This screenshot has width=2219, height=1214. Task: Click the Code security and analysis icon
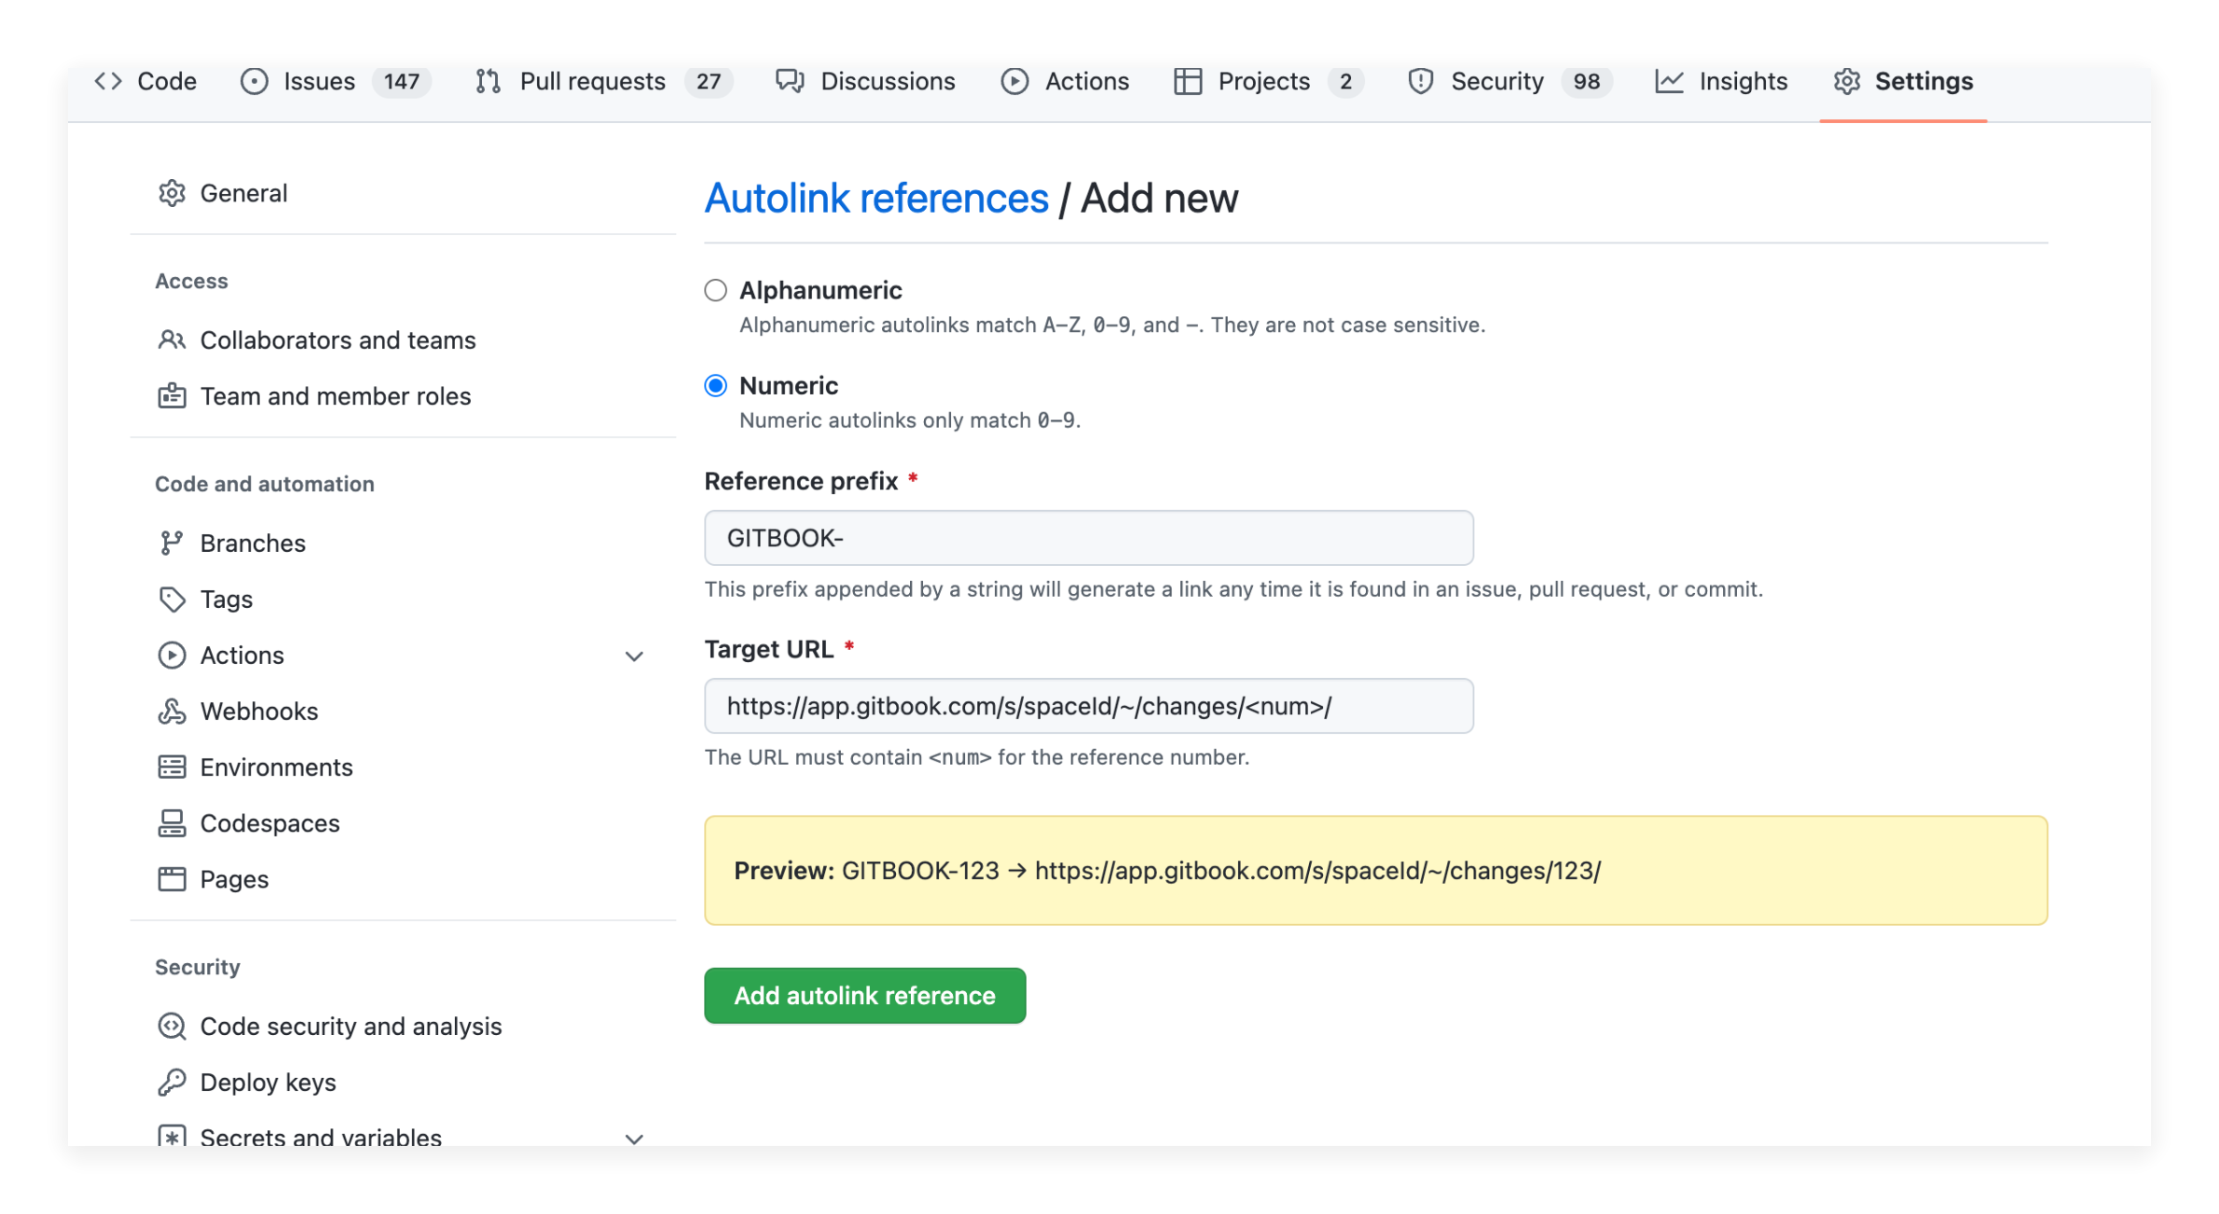coord(172,1027)
